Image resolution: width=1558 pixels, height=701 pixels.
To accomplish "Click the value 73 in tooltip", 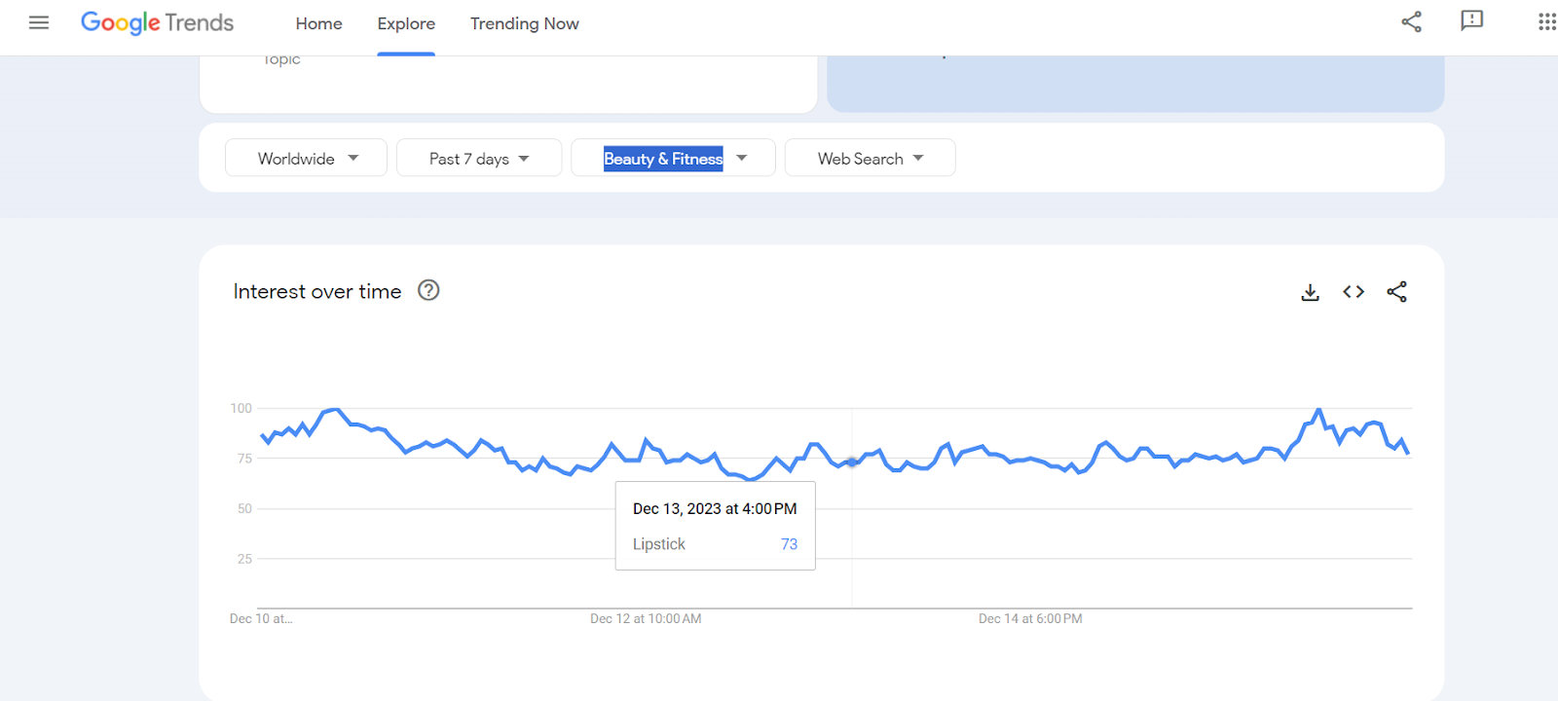I will 789,544.
